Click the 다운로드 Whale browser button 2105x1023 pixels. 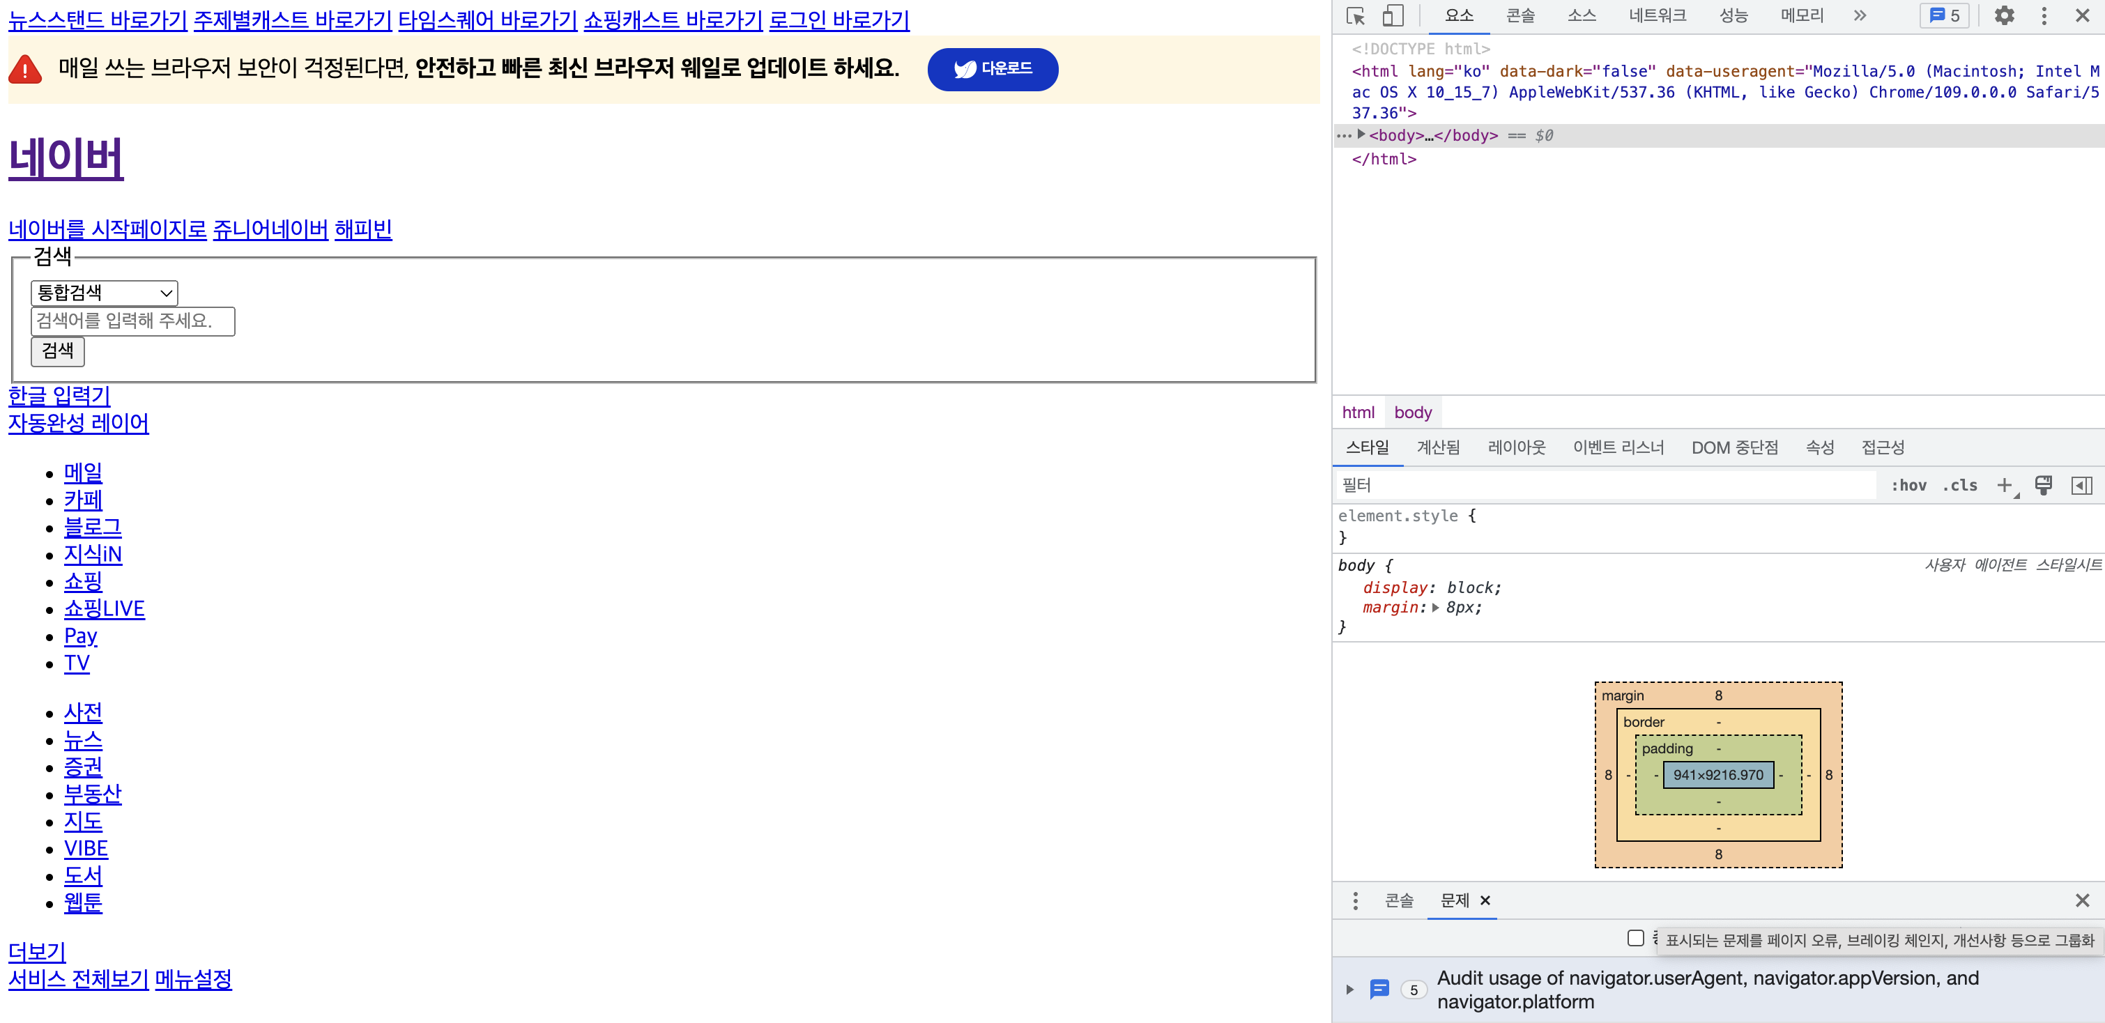992,70
